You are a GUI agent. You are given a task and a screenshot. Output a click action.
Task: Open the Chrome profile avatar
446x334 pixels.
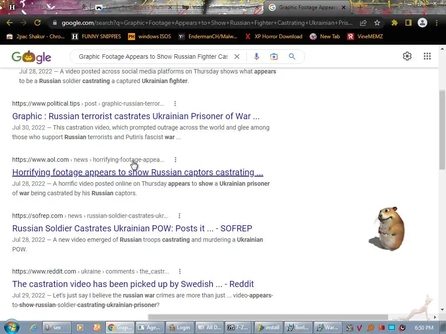422,23
